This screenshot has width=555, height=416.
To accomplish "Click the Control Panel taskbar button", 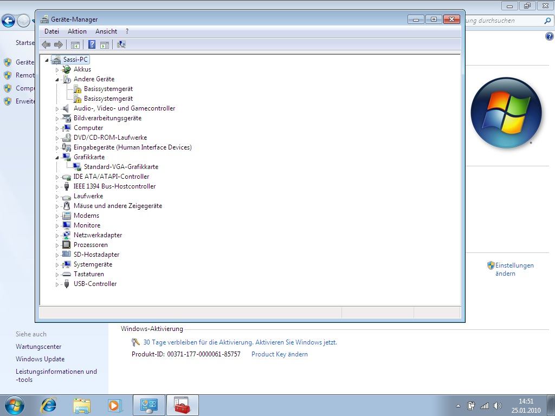I will pyautogui.click(x=149, y=405).
